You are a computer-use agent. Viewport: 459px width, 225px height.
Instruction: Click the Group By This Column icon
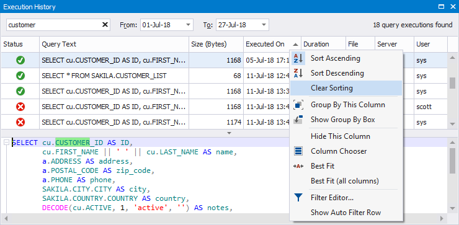(x=298, y=105)
